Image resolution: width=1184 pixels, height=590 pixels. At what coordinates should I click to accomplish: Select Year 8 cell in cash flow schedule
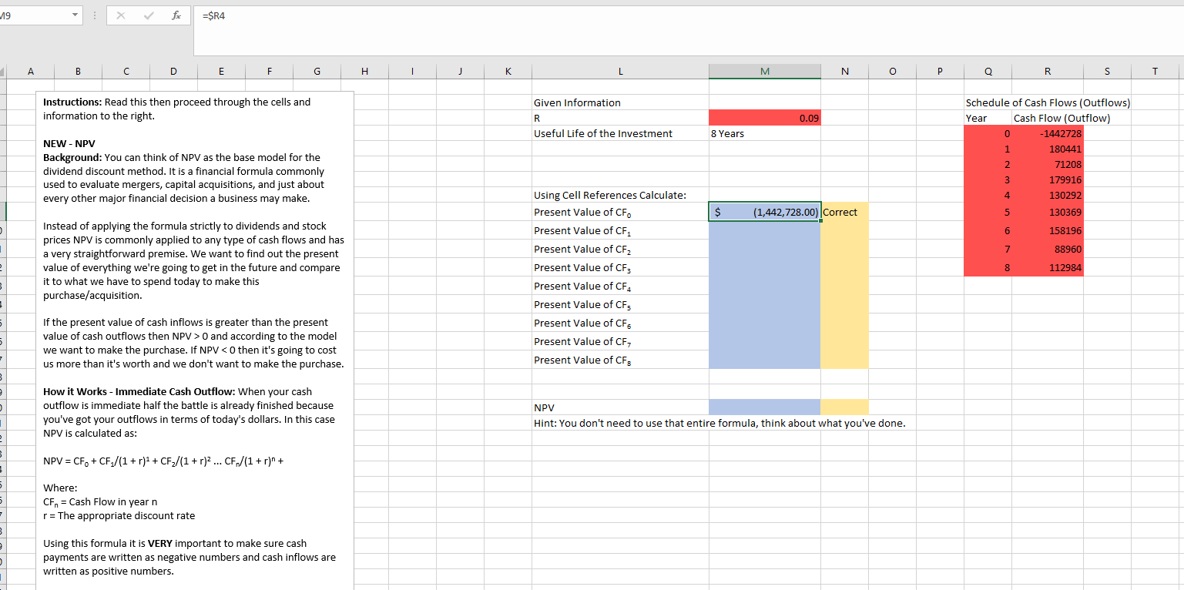pyautogui.click(x=988, y=267)
